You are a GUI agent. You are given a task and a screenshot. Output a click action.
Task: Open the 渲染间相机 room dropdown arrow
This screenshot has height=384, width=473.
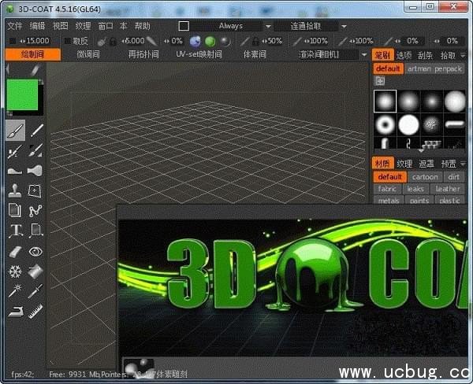tap(364, 55)
